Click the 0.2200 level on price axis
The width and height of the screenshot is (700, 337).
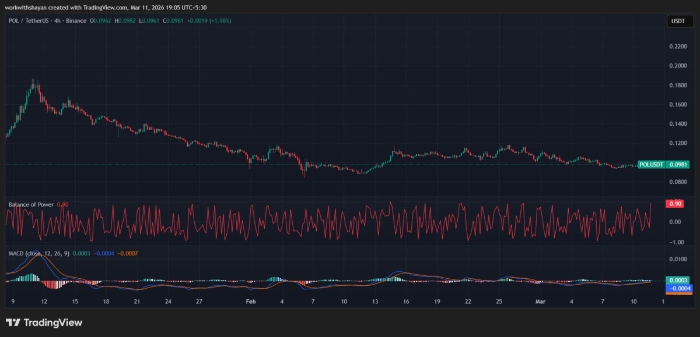coord(677,47)
